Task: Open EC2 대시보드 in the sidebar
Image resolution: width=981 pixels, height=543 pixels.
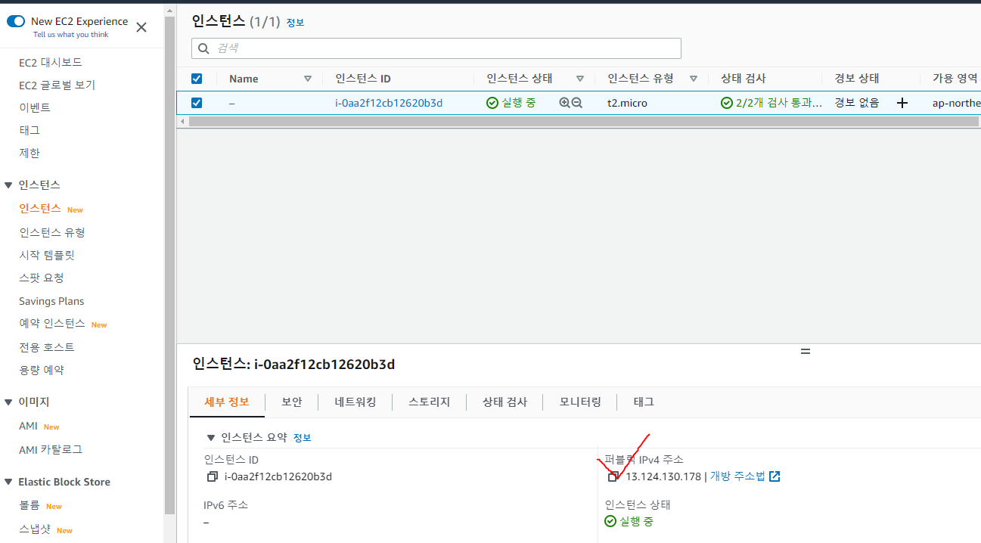Action: click(x=51, y=62)
